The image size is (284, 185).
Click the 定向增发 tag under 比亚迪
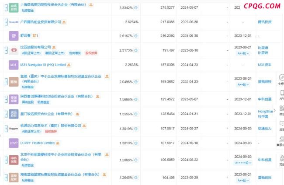tap(75, 53)
